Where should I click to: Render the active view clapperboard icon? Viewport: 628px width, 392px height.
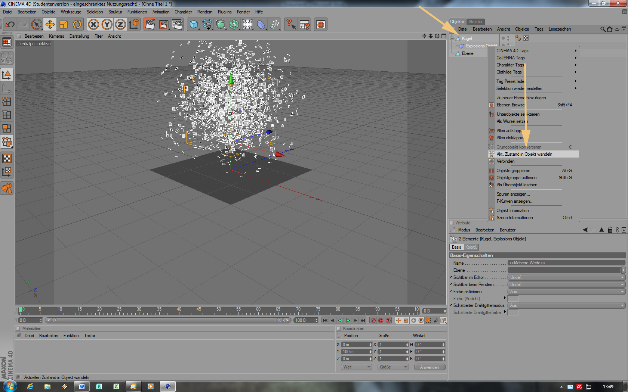point(150,25)
